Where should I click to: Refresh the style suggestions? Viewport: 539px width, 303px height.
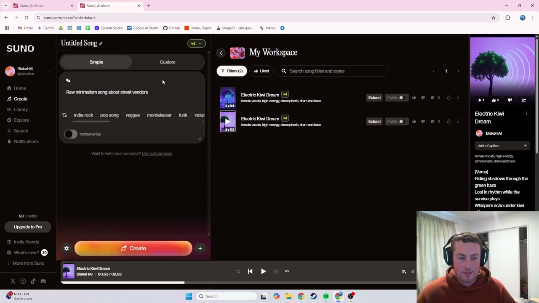pos(64,115)
